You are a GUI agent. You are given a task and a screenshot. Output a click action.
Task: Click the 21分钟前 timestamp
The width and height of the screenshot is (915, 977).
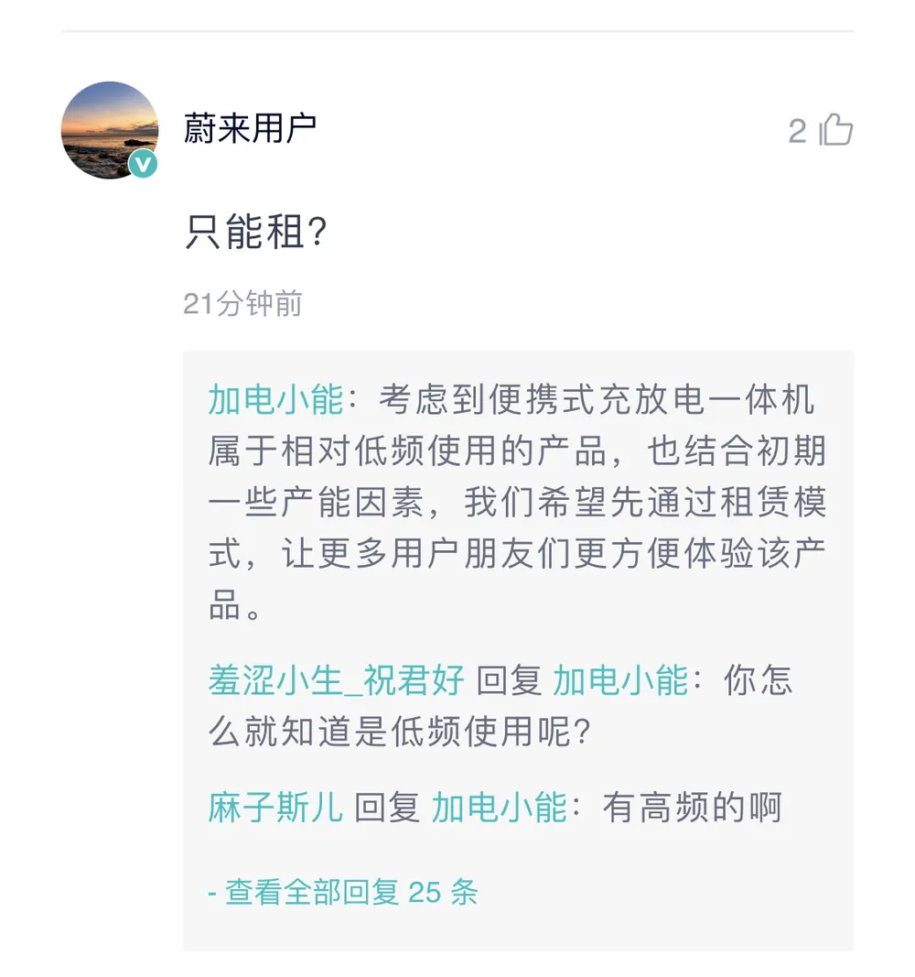pyautogui.click(x=242, y=304)
